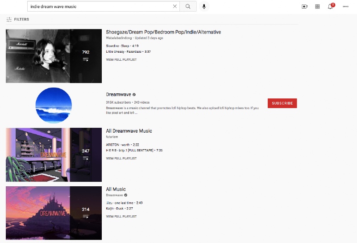This screenshot has width=357, height=243.
Task: Open the Dreamwave channel title
Action: 118,94
